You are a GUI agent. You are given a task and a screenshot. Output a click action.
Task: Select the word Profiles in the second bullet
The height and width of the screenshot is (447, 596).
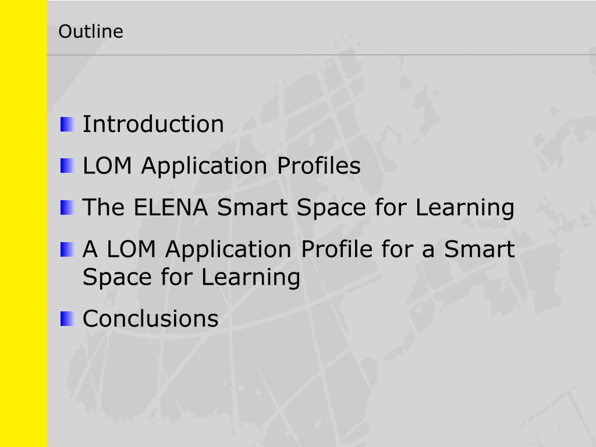[319, 166]
